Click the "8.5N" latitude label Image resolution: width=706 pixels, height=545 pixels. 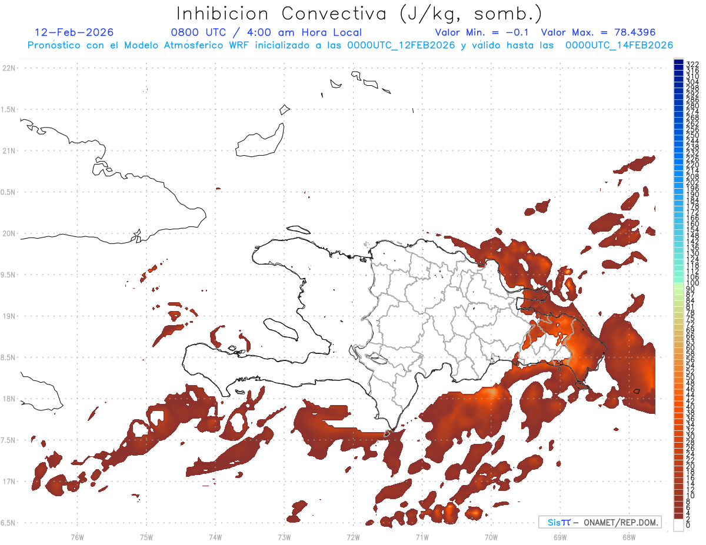[x=9, y=357]
